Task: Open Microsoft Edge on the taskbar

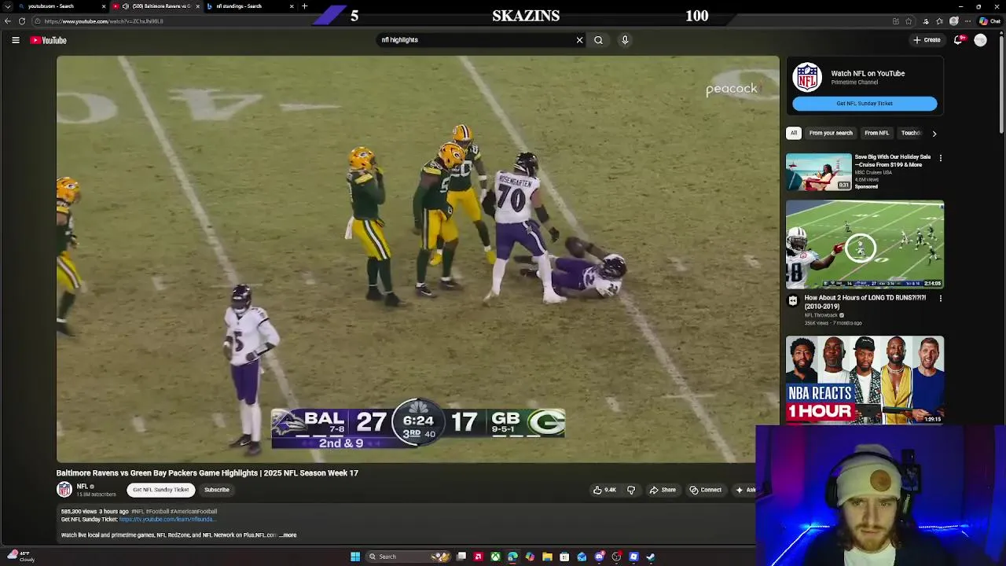Action: coord(512,557)
